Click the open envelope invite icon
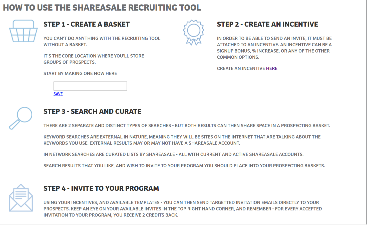 (x=21, y=198)
